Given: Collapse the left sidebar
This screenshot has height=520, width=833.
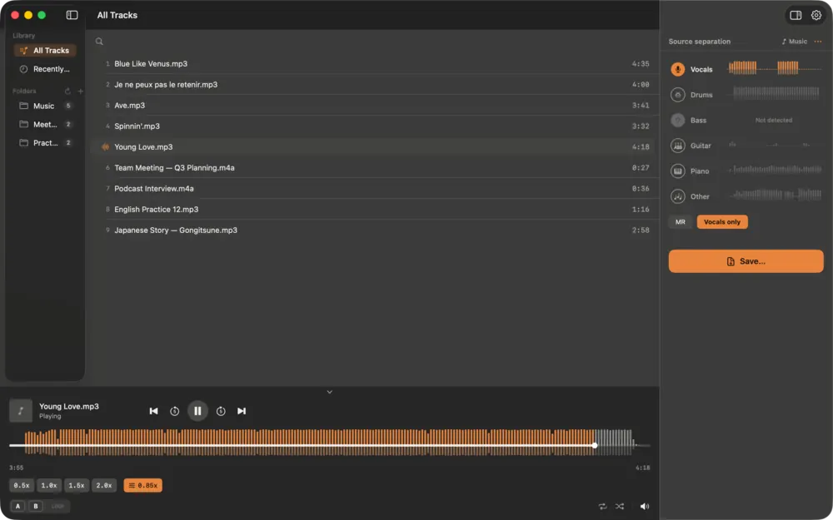Looking at the screenshot, I should pyautogui.click(x=72, y=15).
